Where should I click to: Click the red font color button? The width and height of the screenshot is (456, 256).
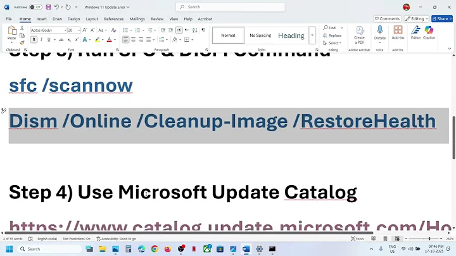(110, 39)
